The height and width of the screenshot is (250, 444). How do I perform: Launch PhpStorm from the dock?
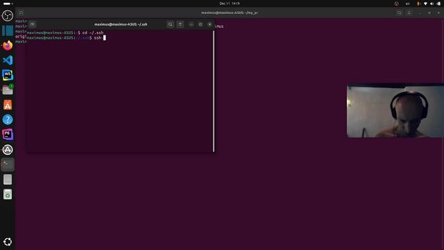tap(8, 135)
